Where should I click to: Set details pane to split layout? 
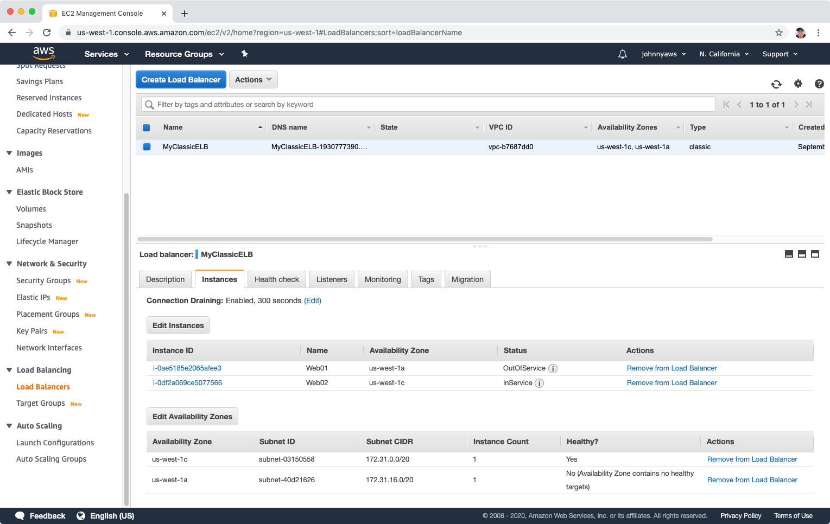pyautogui.click(x=802, y=254)
